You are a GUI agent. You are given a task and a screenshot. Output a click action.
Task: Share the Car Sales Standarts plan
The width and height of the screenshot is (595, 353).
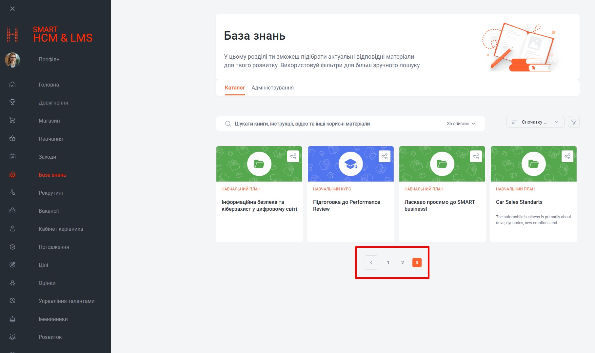[567, 156]
